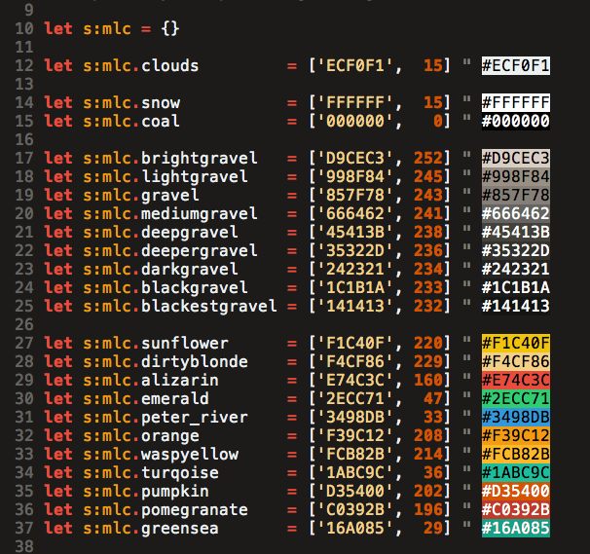This screenshot has width=590, height=554.
Task: Click the identifier 'turqoise'
Action: pos(180,472)
